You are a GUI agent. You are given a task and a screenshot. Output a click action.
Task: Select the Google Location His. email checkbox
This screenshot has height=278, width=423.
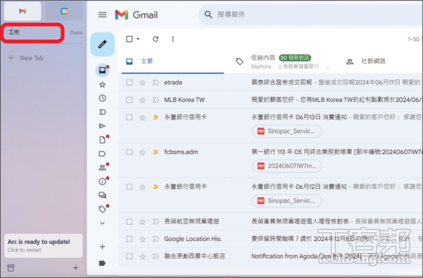pyautogui.click(x=129, y=239)
